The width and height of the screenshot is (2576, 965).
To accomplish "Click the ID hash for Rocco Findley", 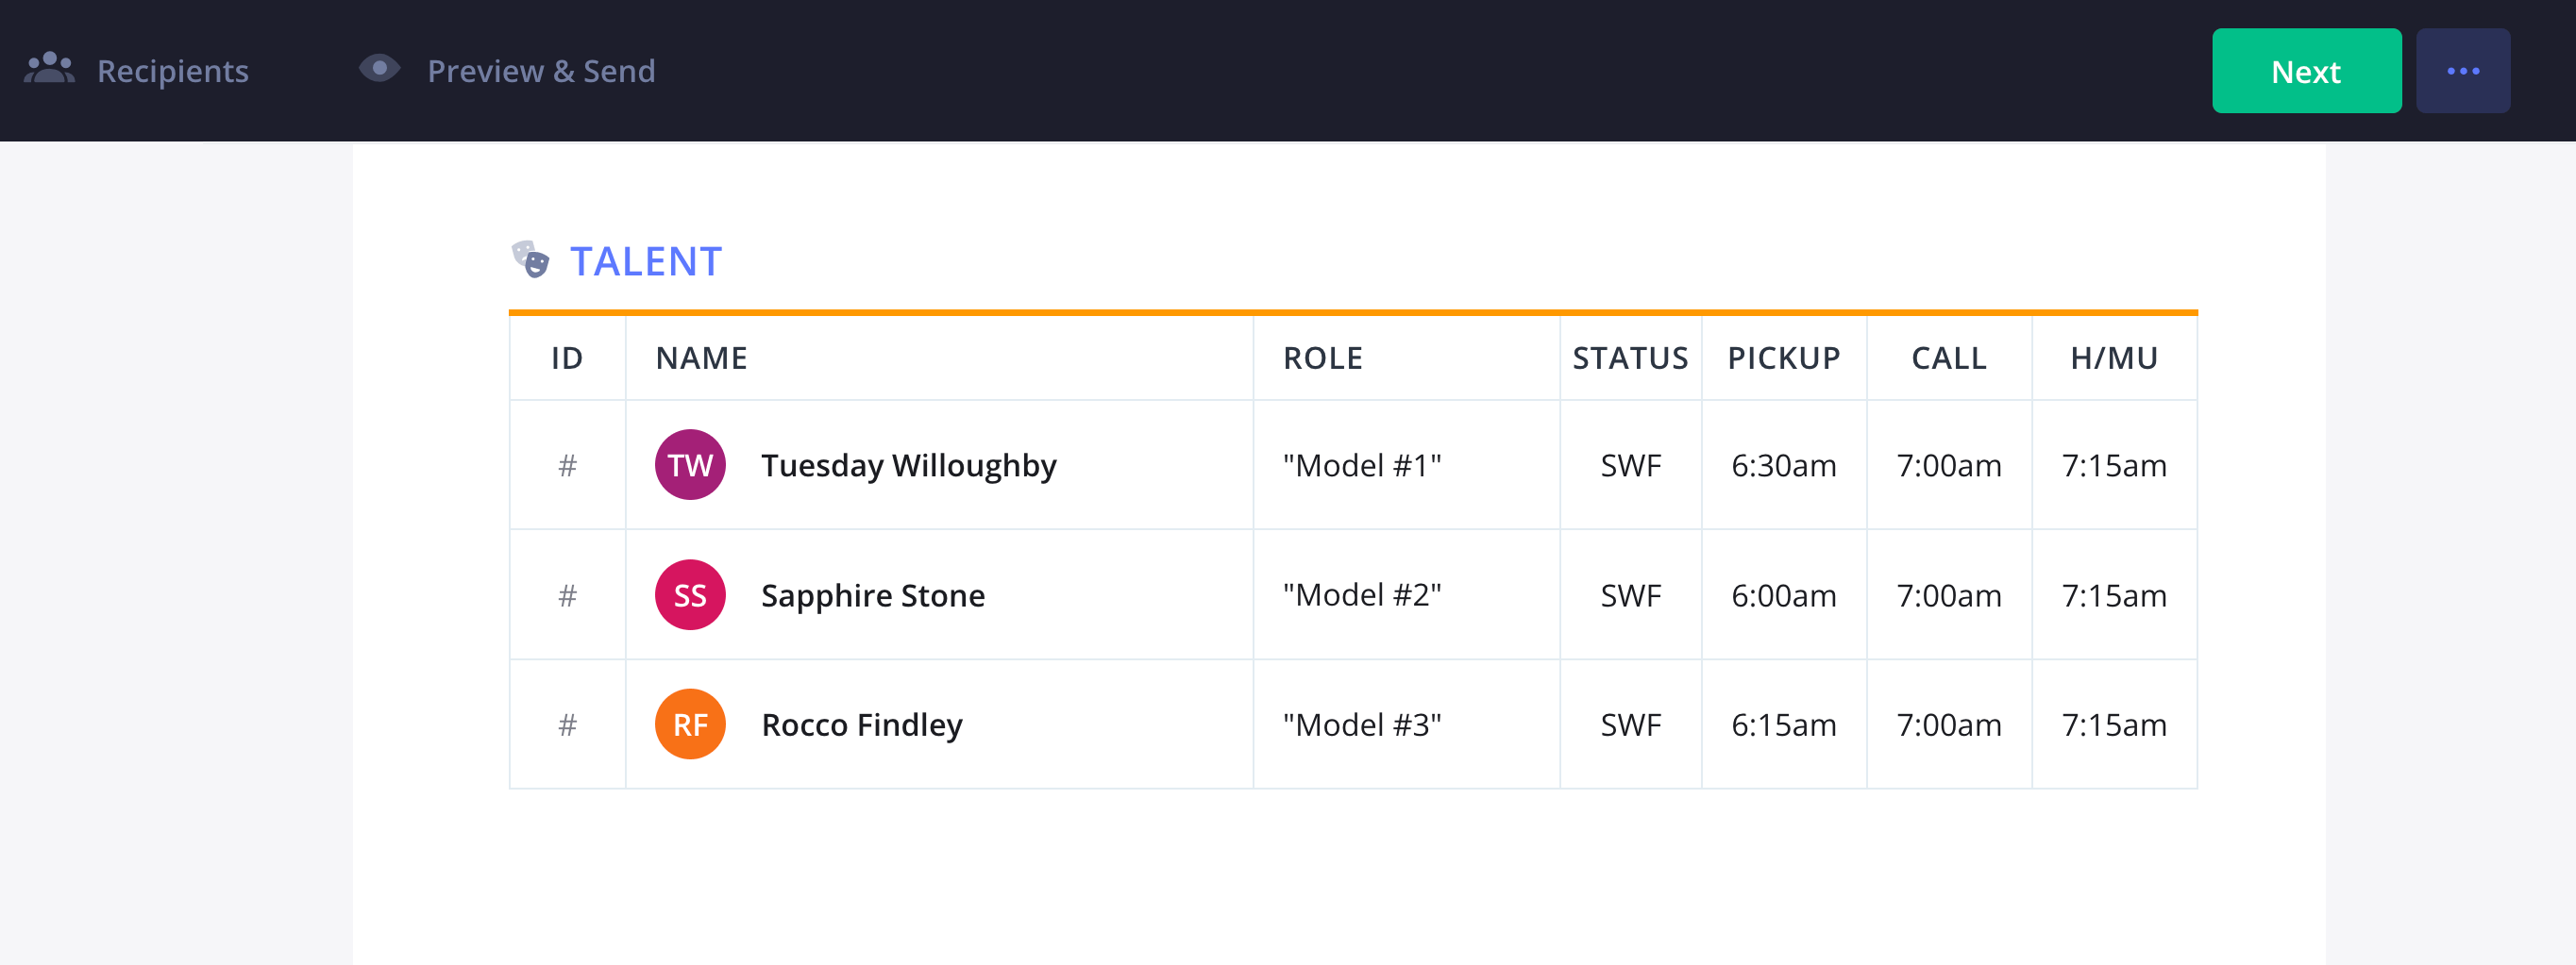I will pyautogui.click(x=567, y=724).
